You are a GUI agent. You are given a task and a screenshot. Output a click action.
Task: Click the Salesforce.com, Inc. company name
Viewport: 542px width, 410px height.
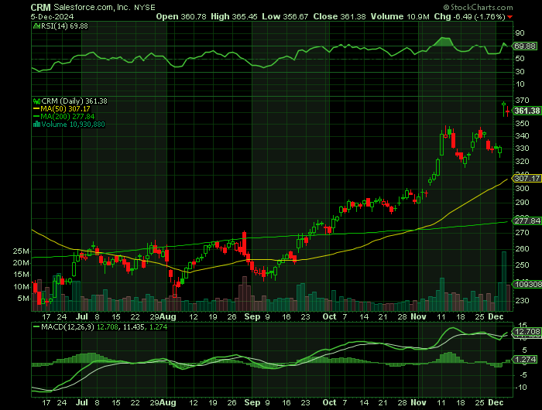click(x=92, y=7)
